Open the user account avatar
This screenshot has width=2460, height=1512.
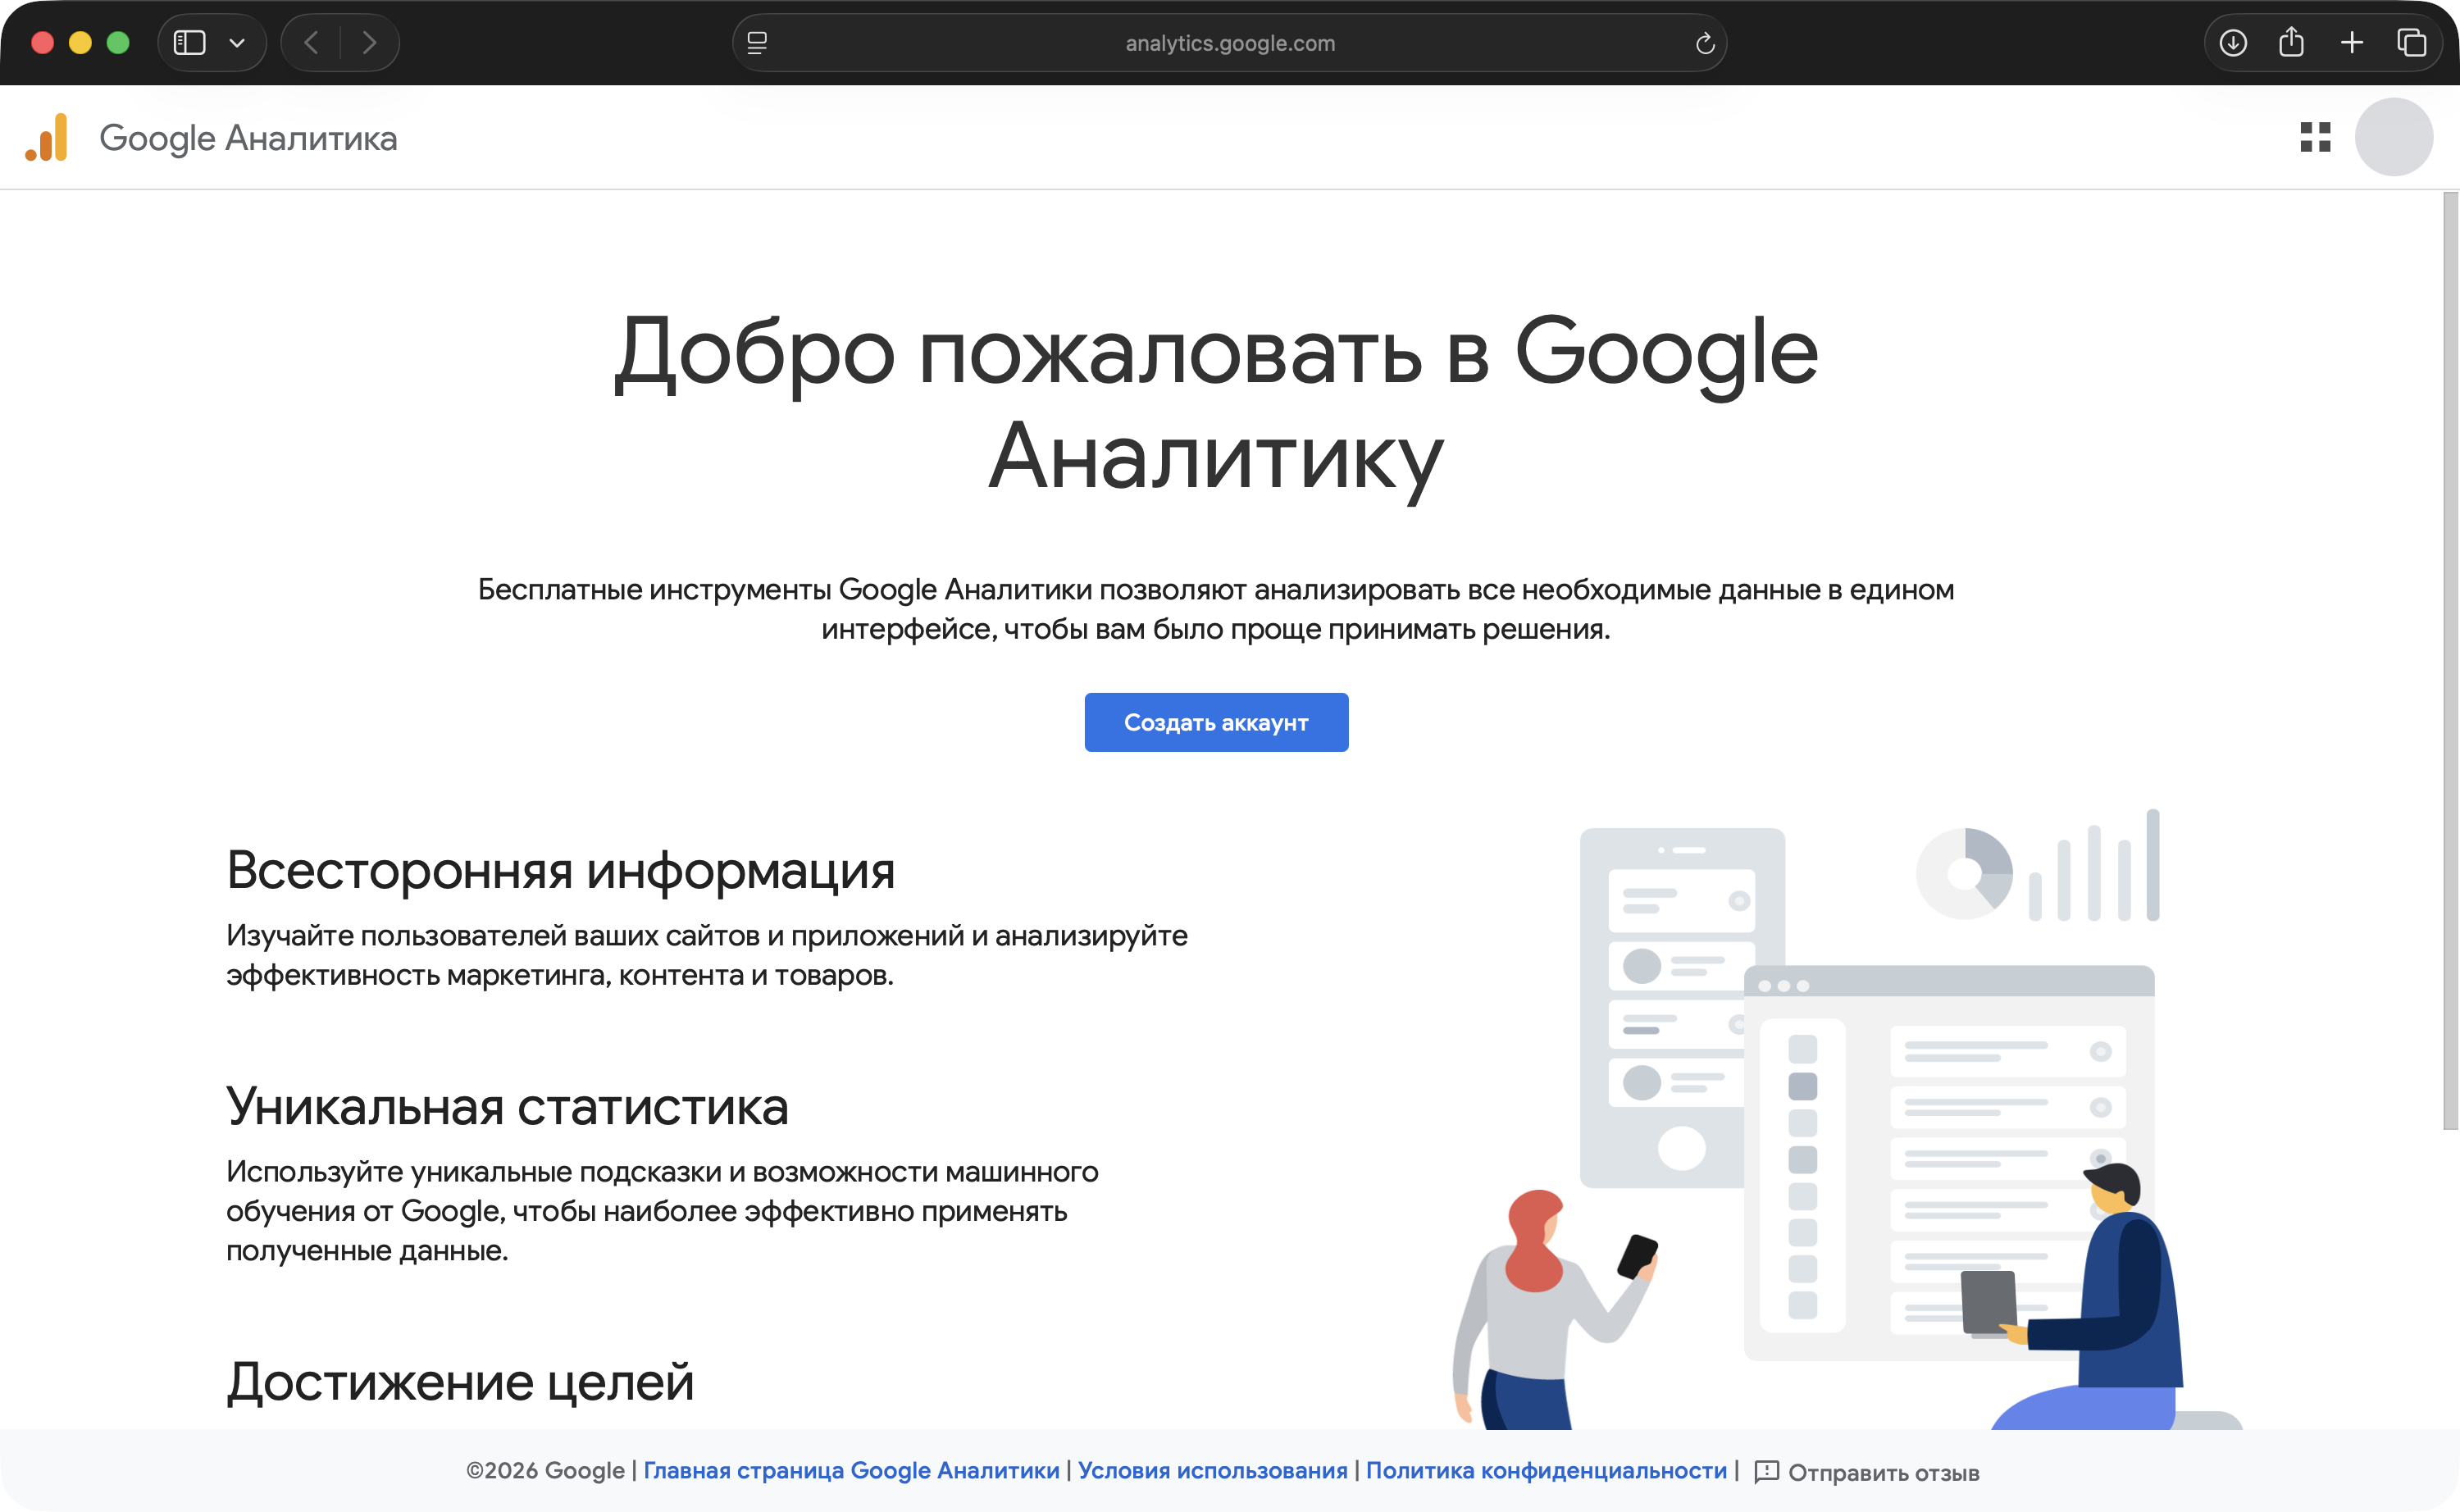pos(2393,137)
